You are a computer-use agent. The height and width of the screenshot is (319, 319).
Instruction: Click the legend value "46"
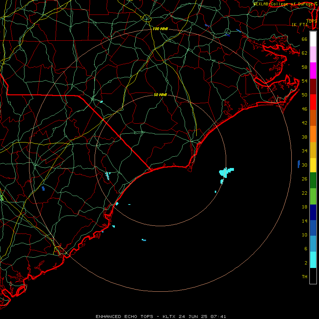tap(304, 109)
